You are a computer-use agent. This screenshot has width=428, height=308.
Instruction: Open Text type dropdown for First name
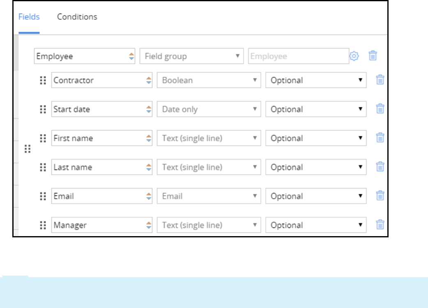pos(209,138)
